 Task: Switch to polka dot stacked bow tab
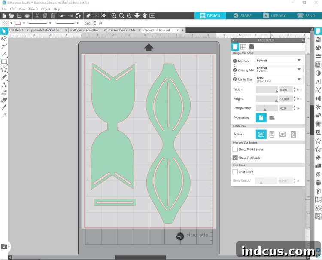click(47, 30)
